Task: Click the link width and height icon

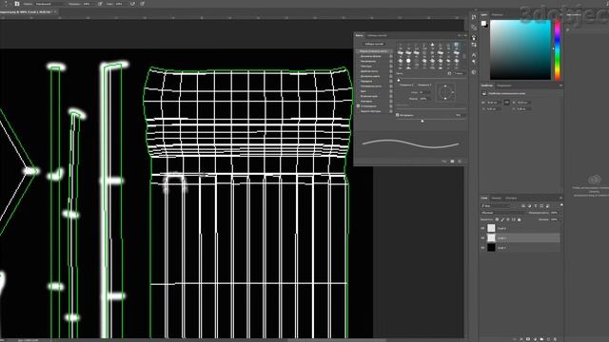Action: [x=506, y=103]
